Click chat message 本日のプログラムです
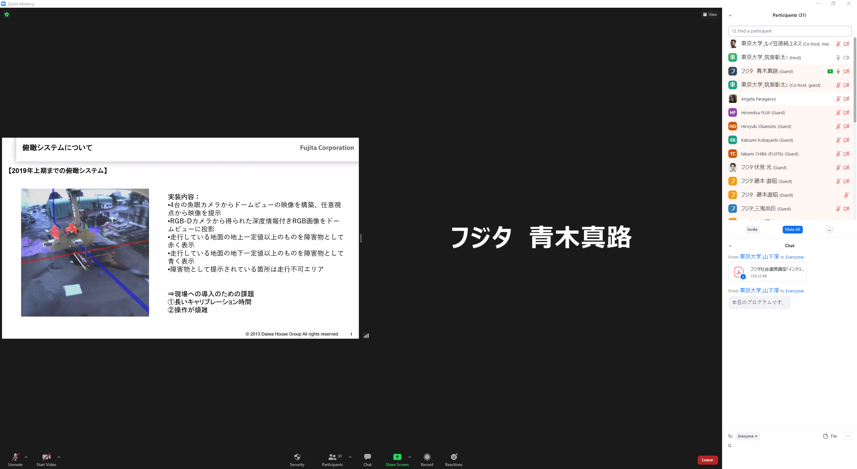This screenshot has height=469, width=857. click(x=759, y=302)
